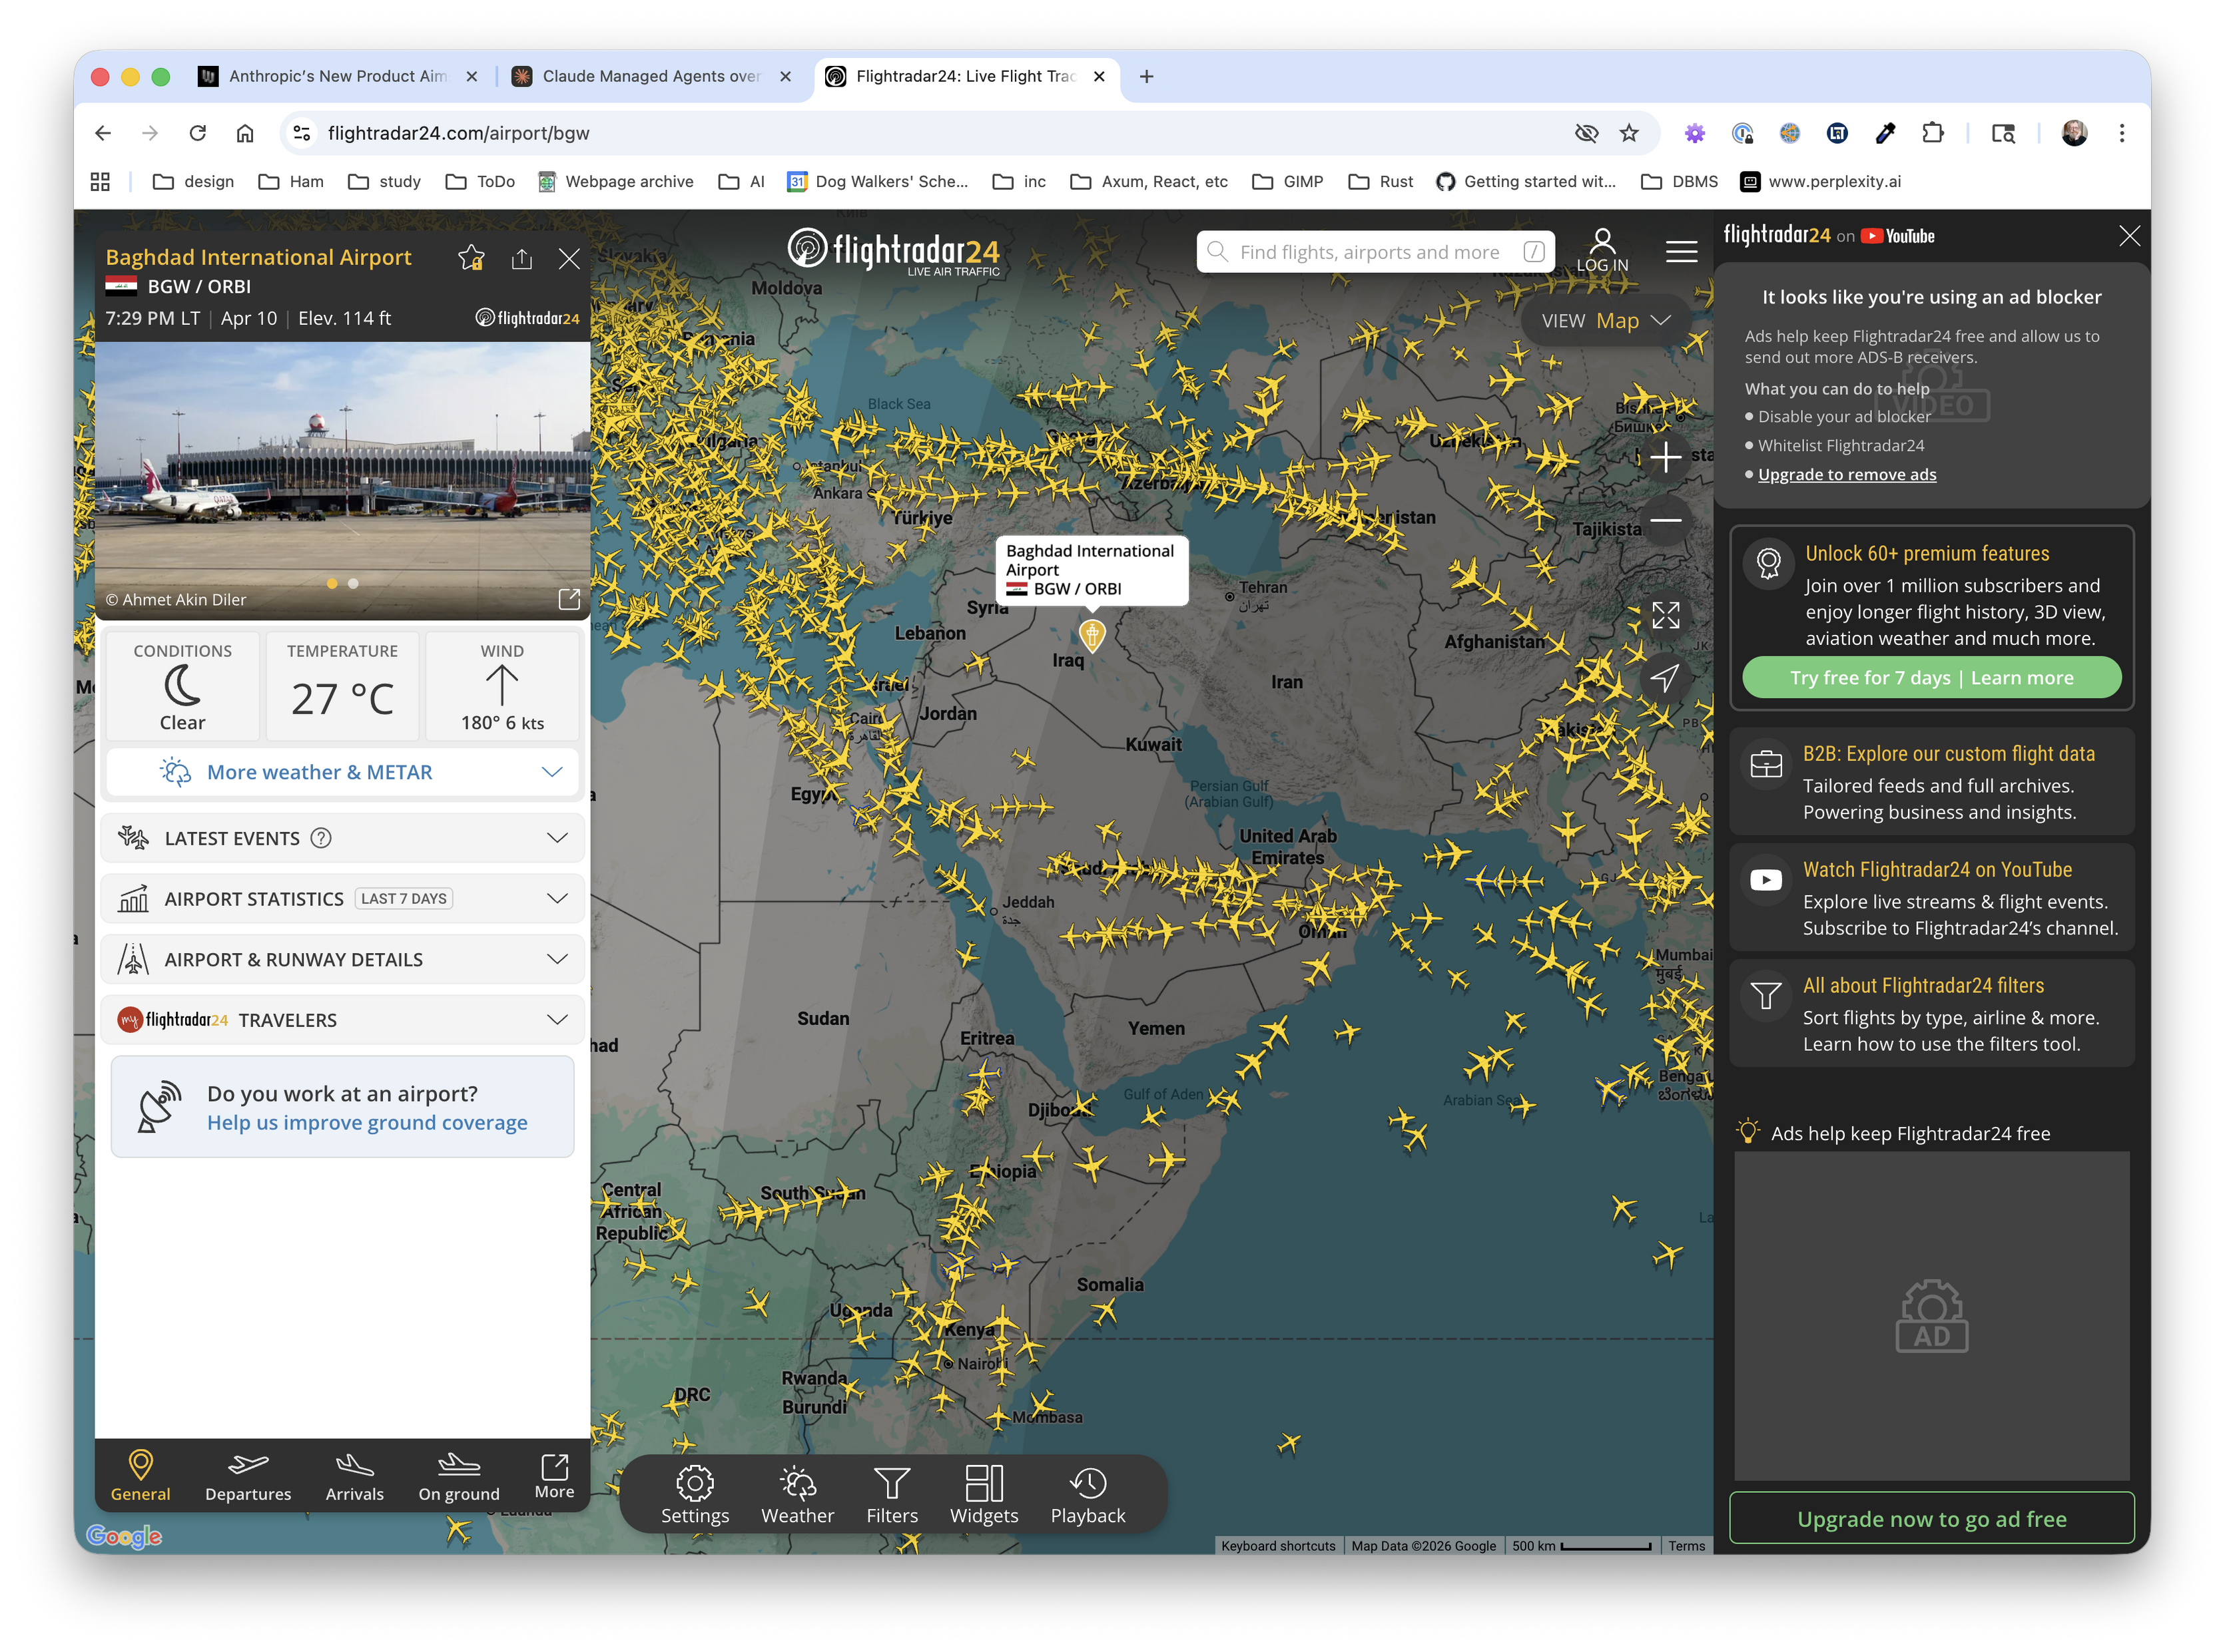2225x1652 pixels.
Task: Open the Chrome three-dot menu
Action: coord(2122,133)
